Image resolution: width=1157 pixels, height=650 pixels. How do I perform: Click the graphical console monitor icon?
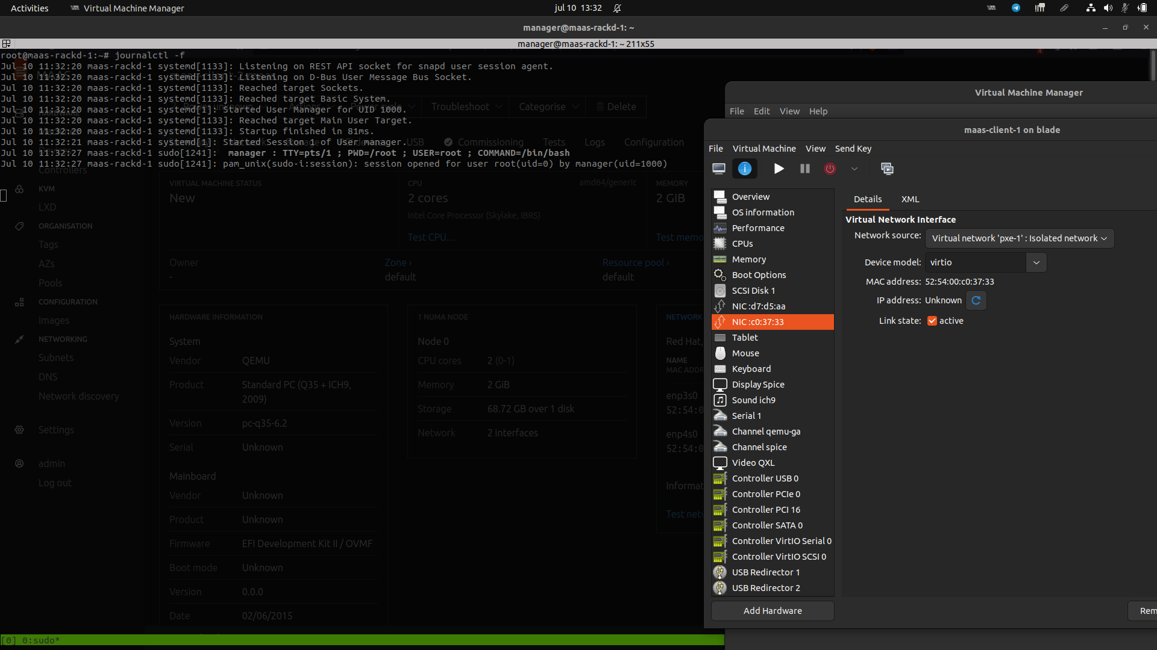tap(718, 169)
